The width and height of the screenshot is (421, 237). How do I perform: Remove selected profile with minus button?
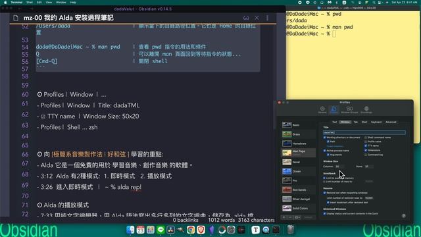point(290,217)
